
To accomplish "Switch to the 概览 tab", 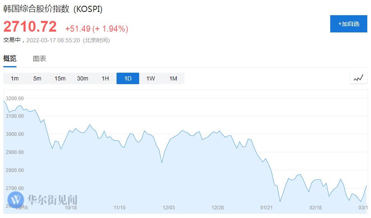I will coord(10,59).
